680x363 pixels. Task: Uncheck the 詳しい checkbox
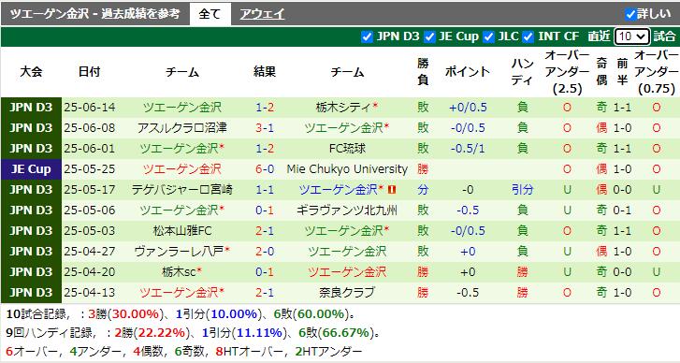pos(630,14)
